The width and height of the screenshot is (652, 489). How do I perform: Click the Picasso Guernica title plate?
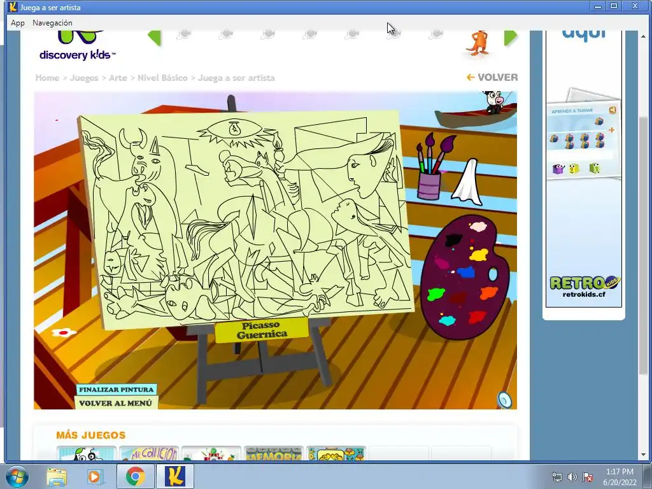pos(262,330)
